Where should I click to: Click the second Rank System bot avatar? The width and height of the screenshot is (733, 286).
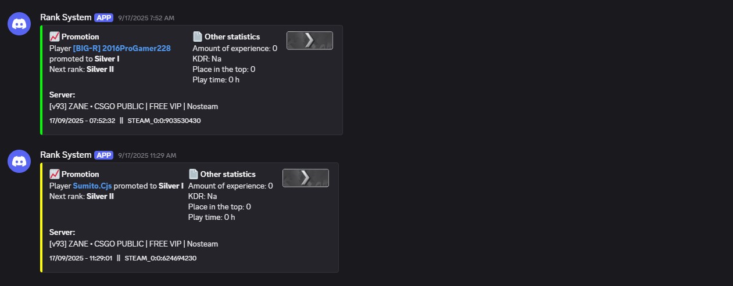(19, 161)
